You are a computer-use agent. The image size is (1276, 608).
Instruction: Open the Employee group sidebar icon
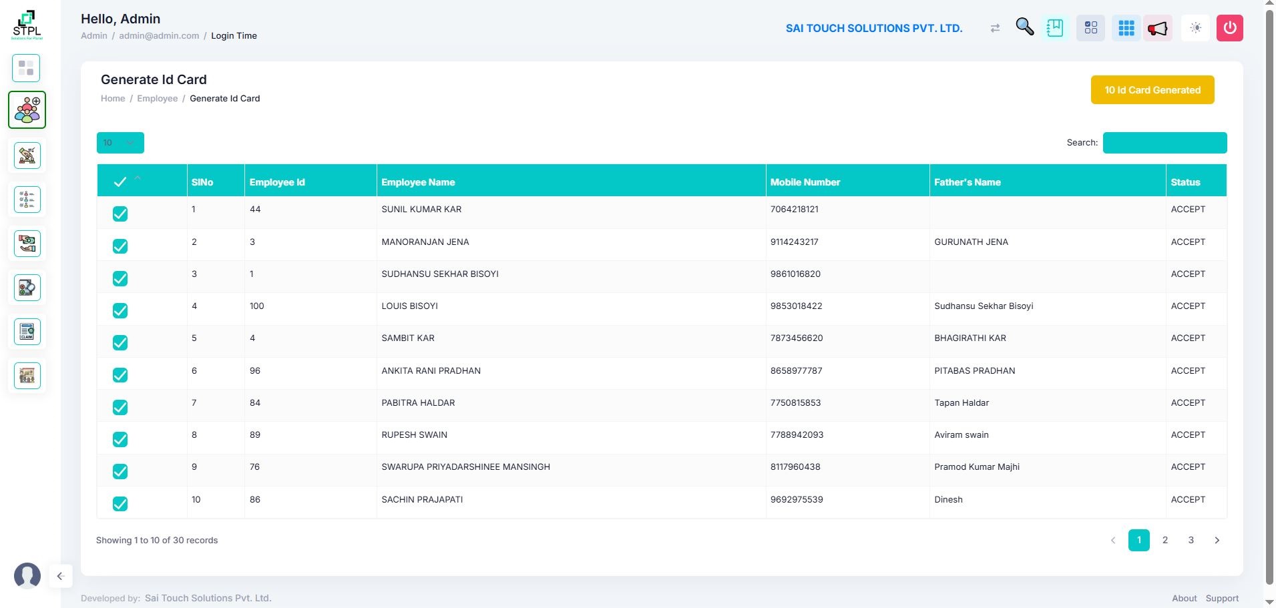coord(27,110)
